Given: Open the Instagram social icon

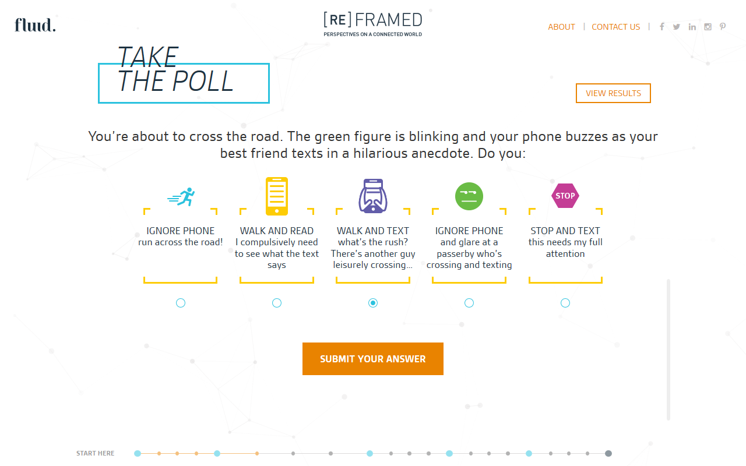Looking at the screenshot, I should pos(708,27).
